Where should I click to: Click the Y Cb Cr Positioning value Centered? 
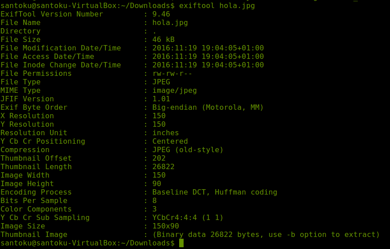tap(170, 141)
